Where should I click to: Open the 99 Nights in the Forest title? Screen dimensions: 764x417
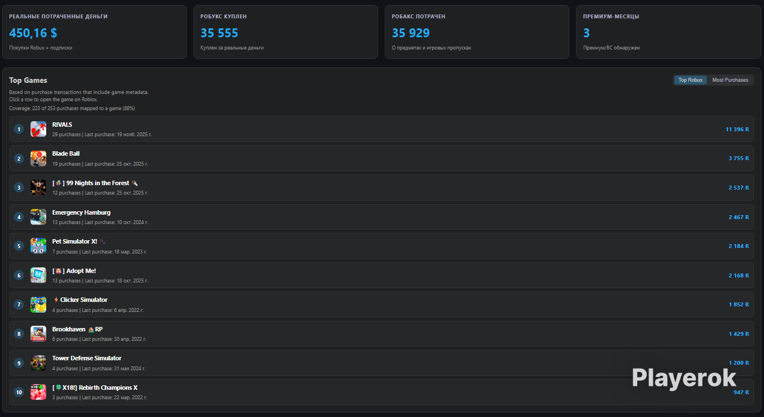click(95, 183)
